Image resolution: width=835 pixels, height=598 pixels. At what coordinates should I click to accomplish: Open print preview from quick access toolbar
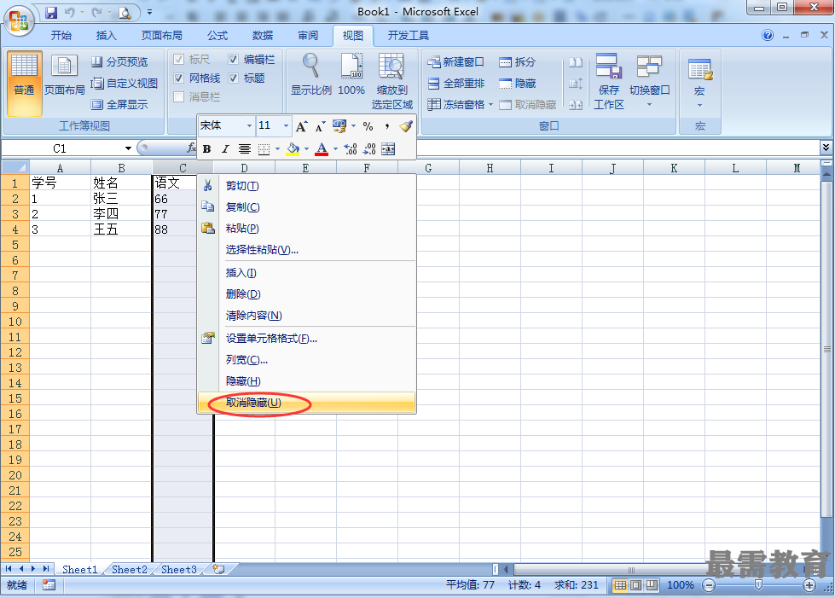[125, 12]
